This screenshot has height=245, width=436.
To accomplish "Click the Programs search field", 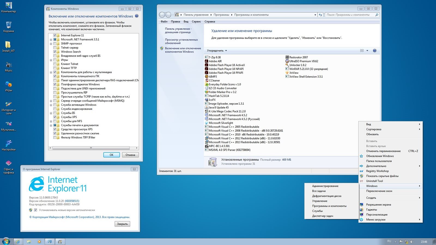I will (350, 15).
